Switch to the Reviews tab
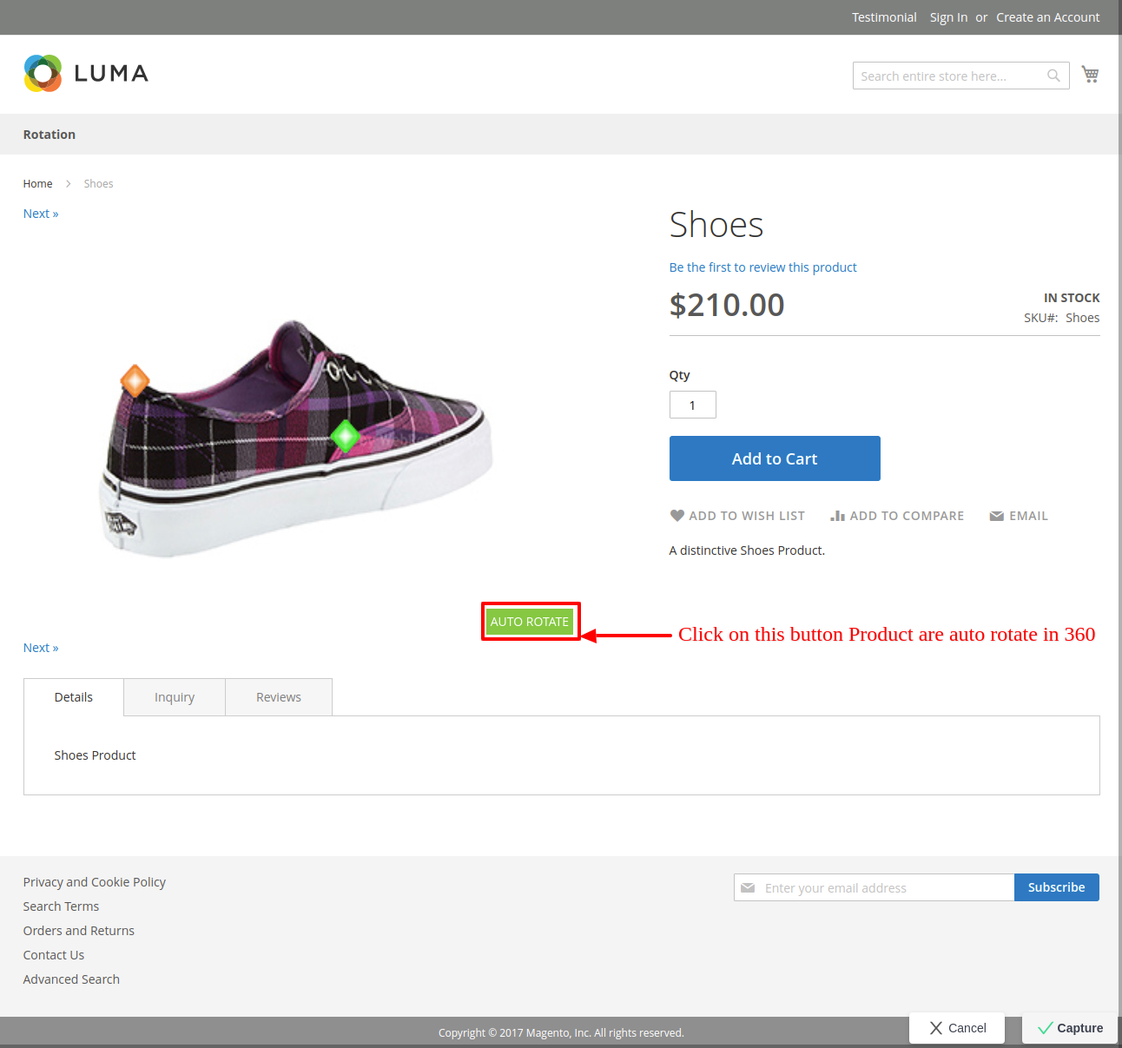Viewport: 1122px width, 1048px height. [279, 697]
